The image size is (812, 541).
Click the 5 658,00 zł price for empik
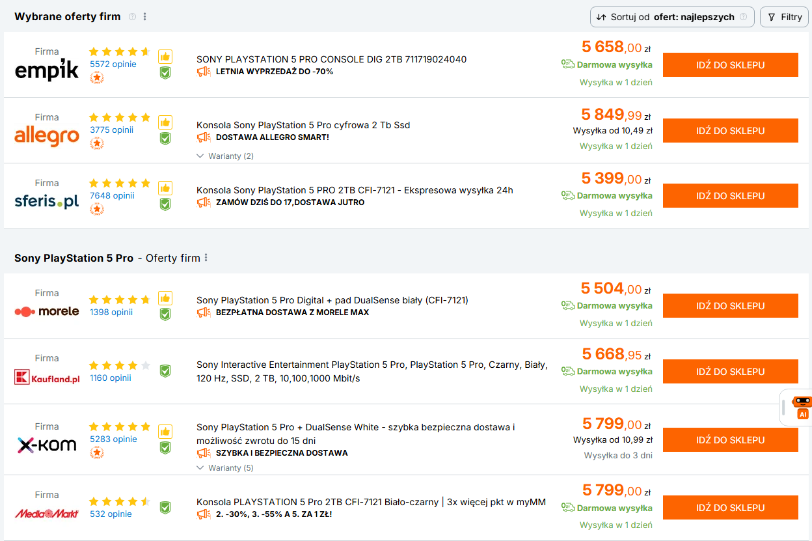click(x=616, y=47)
